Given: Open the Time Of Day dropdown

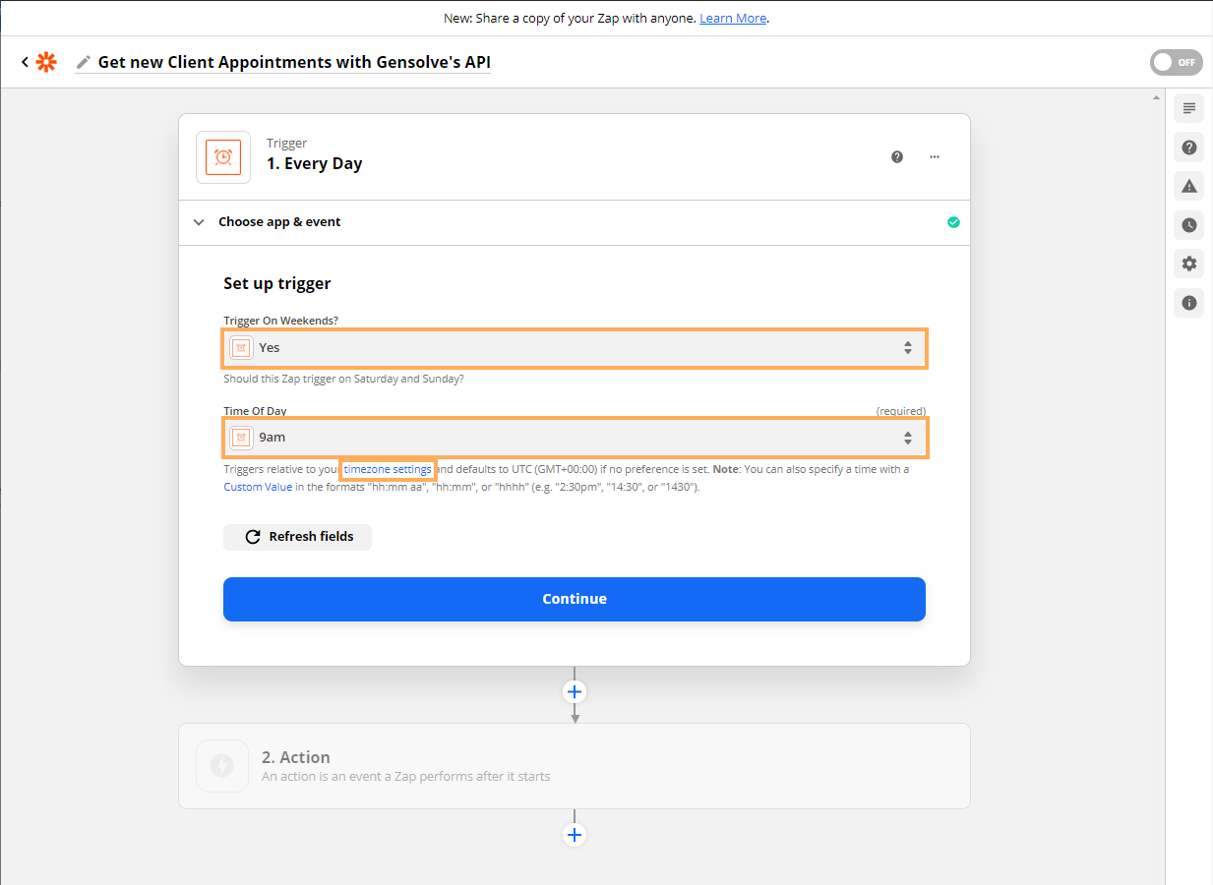Looking at the screenshot, I should coord(575,438).
